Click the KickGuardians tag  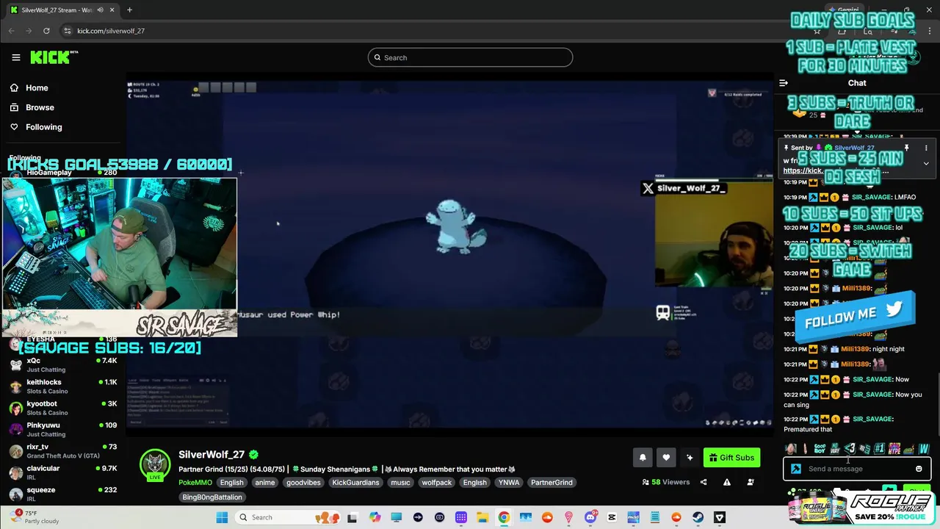[355, 483]
